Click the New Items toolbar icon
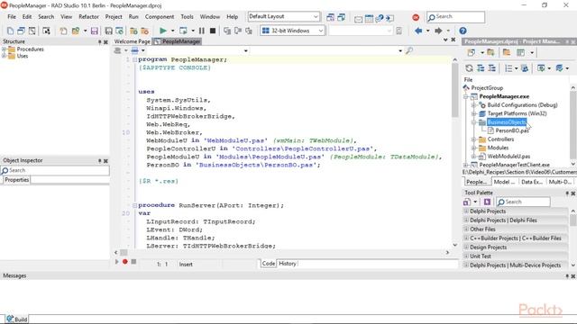Image resolution: width=577 pixels, height=324 pixels. 10,31
